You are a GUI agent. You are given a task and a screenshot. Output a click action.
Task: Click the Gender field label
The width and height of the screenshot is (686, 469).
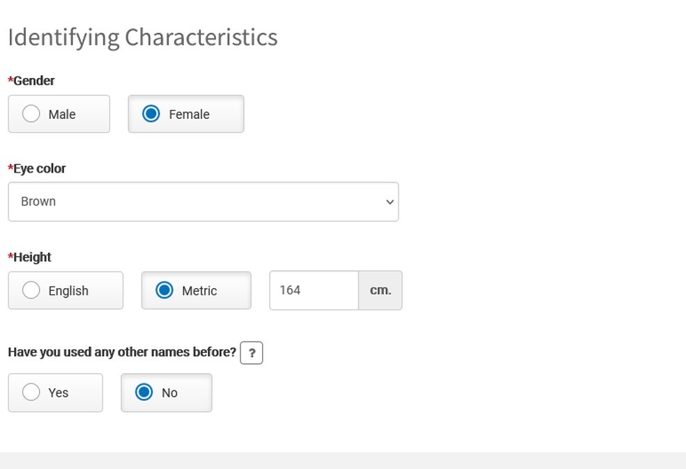(34, 81)
